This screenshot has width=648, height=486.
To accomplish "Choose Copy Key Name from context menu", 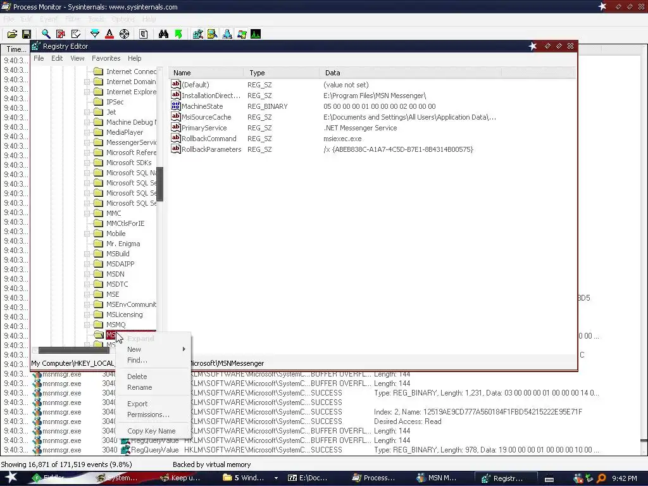I will point(153,431).
